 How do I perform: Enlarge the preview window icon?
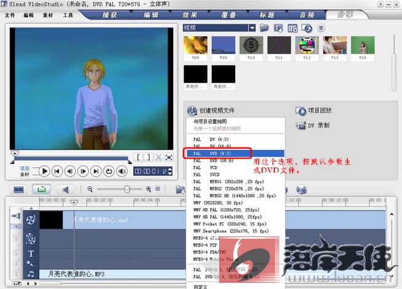(x=169, y=157)
